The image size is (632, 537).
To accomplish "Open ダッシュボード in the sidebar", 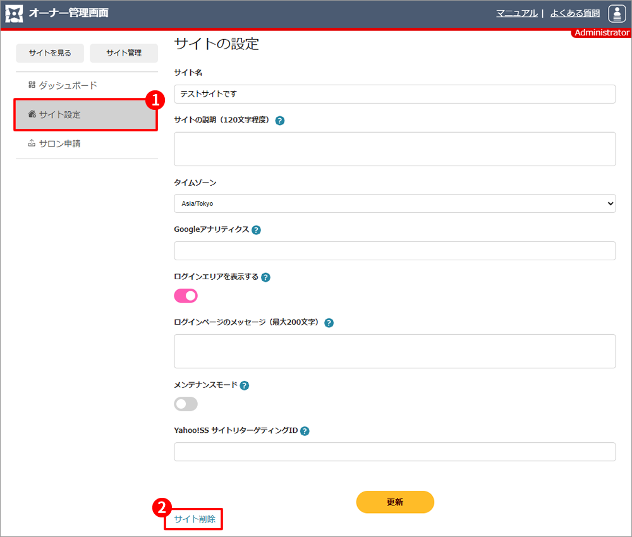I will (x=68, y=85).
